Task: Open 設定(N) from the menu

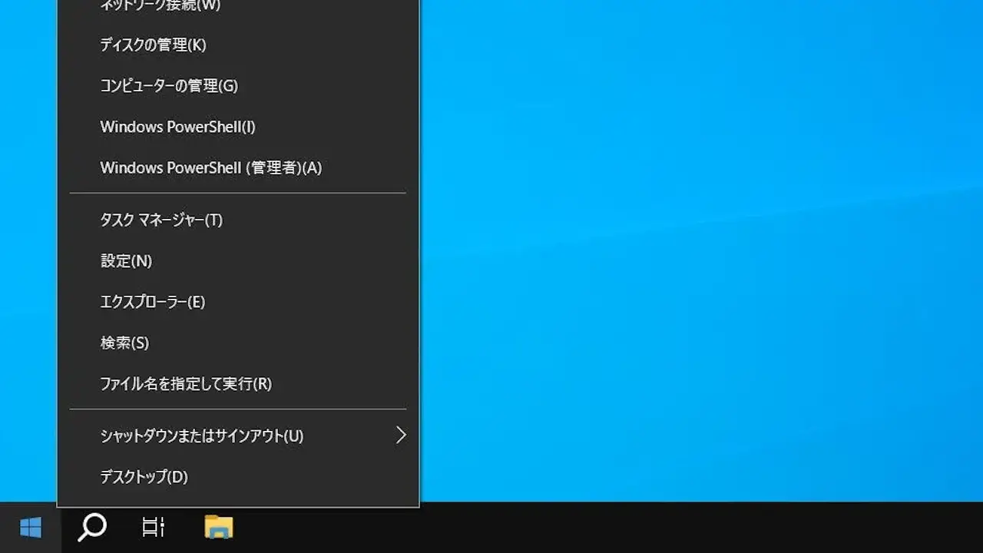Action: 238,261
